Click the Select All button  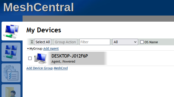tap(43, 42)
